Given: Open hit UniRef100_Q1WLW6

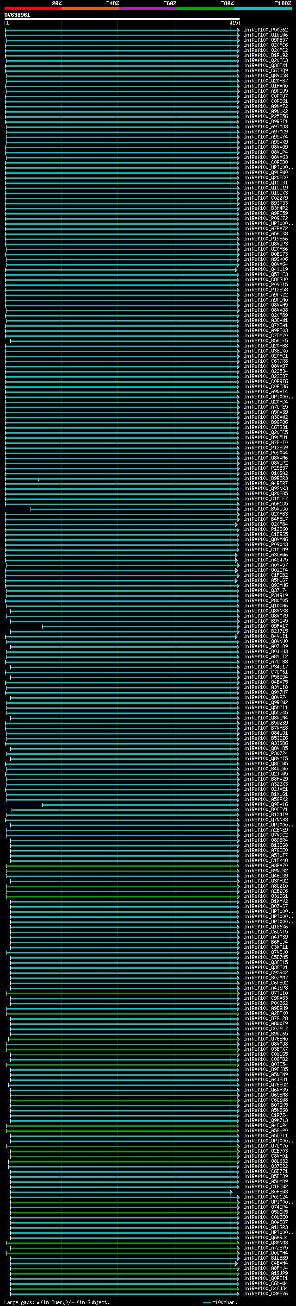Looking at the screenshot, I should coord(265,35).
